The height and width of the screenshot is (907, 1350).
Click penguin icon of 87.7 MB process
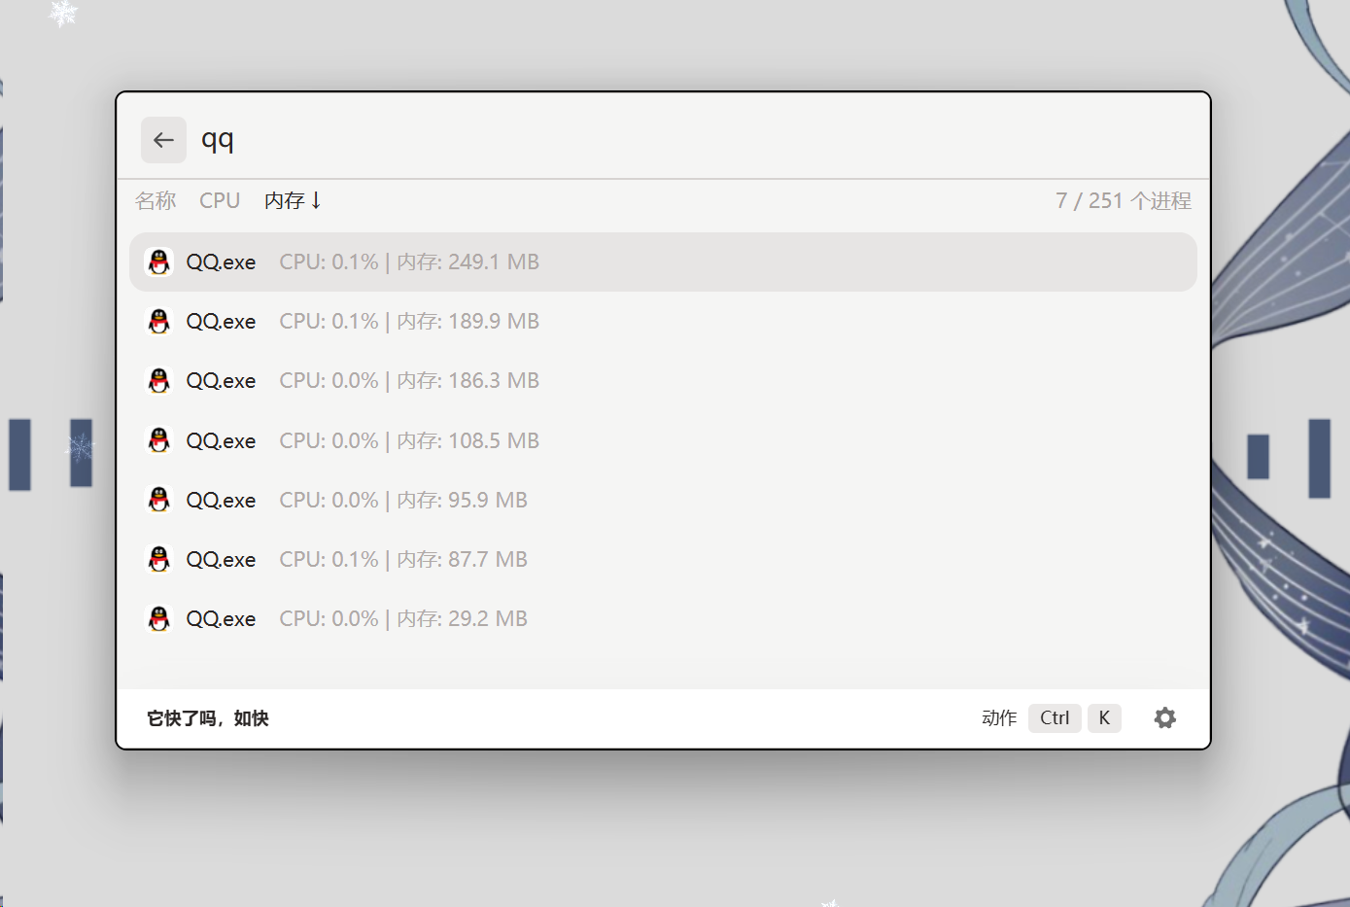tap(159, 559)
